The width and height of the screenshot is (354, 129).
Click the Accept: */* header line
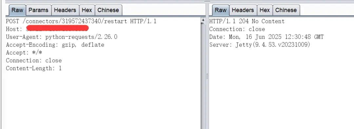point(24,52)
